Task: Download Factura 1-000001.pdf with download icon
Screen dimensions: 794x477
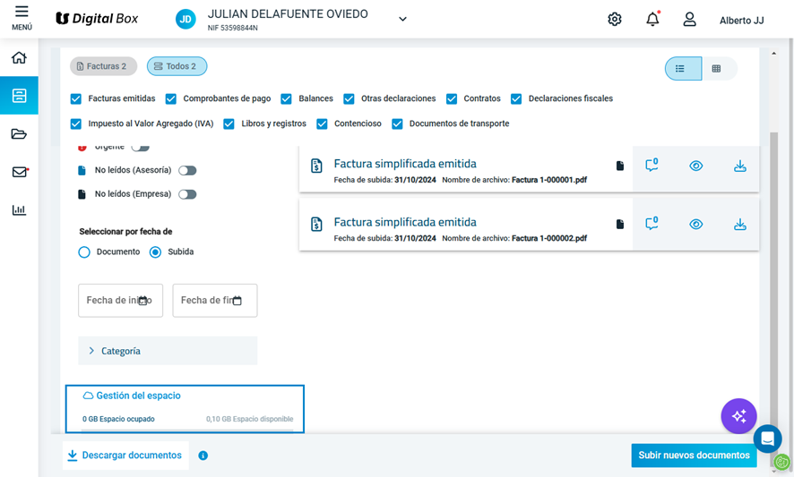Action: point(740,166)
